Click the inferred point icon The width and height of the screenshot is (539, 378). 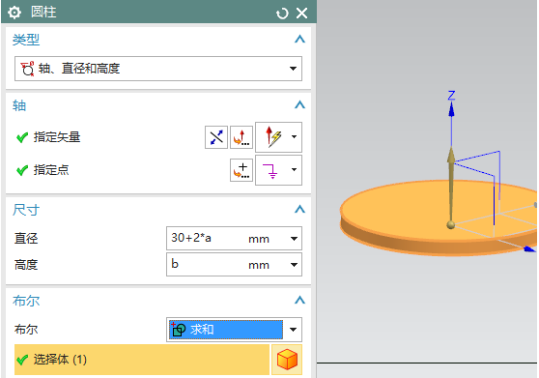[x=271, y=170]
